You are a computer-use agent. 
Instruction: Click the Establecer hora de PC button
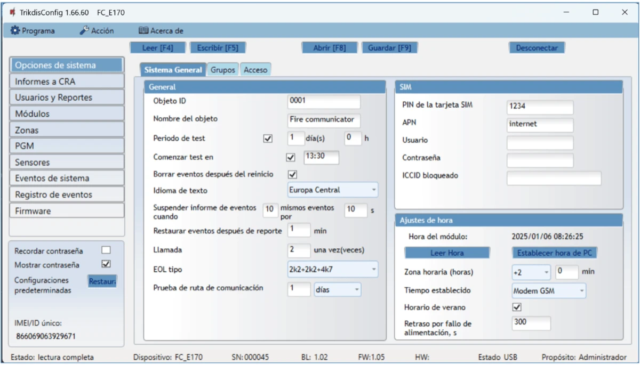[555, 253]
